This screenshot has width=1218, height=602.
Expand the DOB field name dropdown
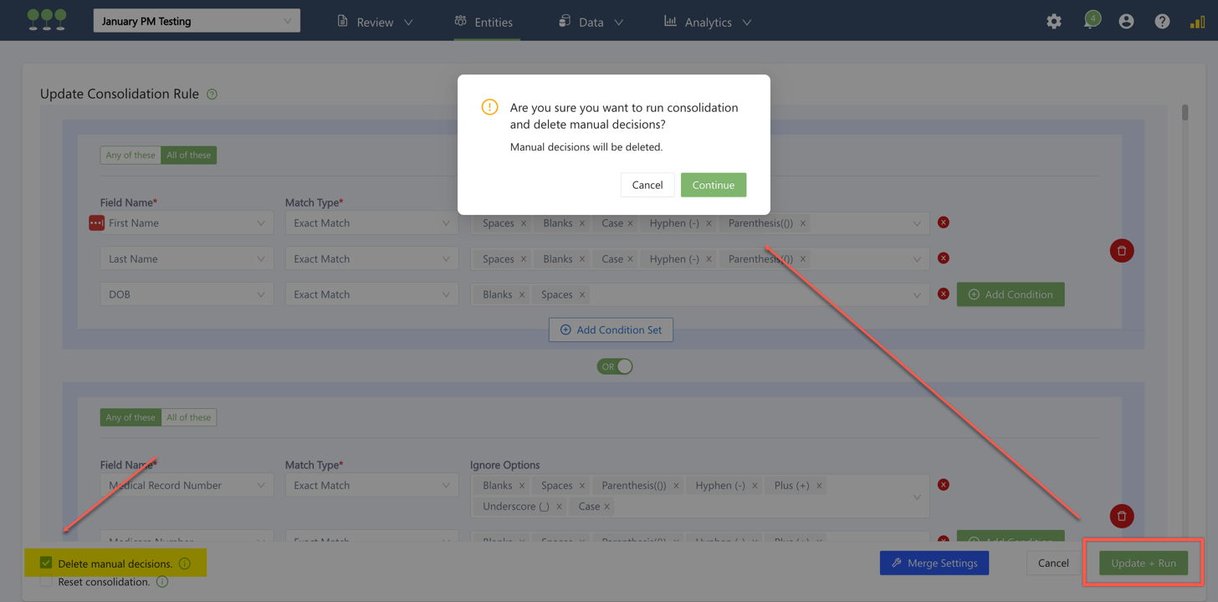pos(187,294)
